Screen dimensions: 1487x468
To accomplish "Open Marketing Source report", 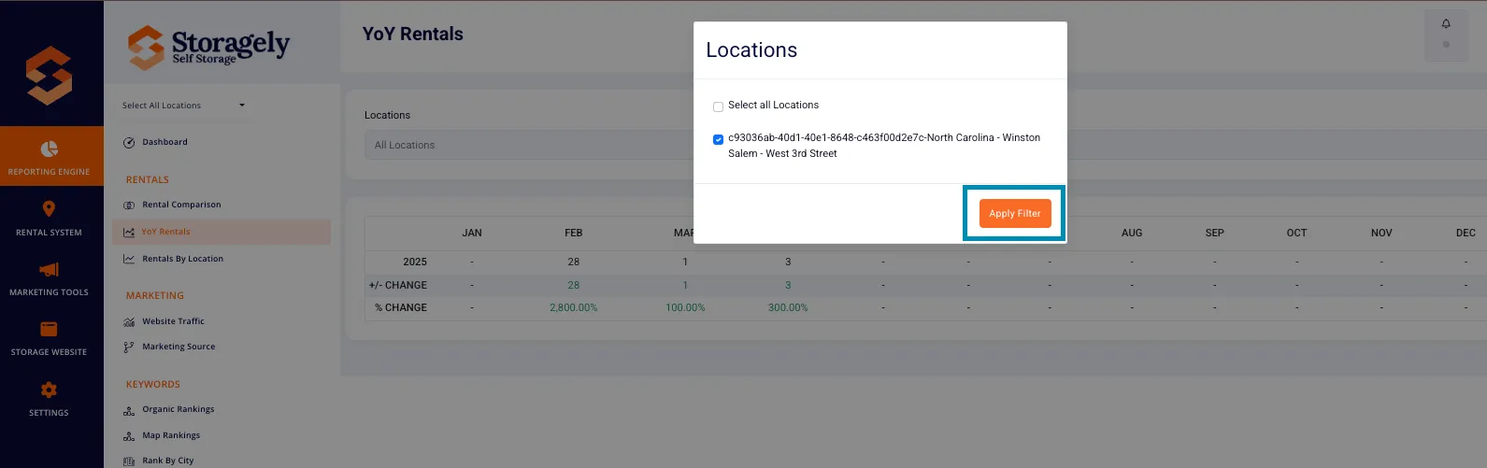I will [x=179, y=347].
